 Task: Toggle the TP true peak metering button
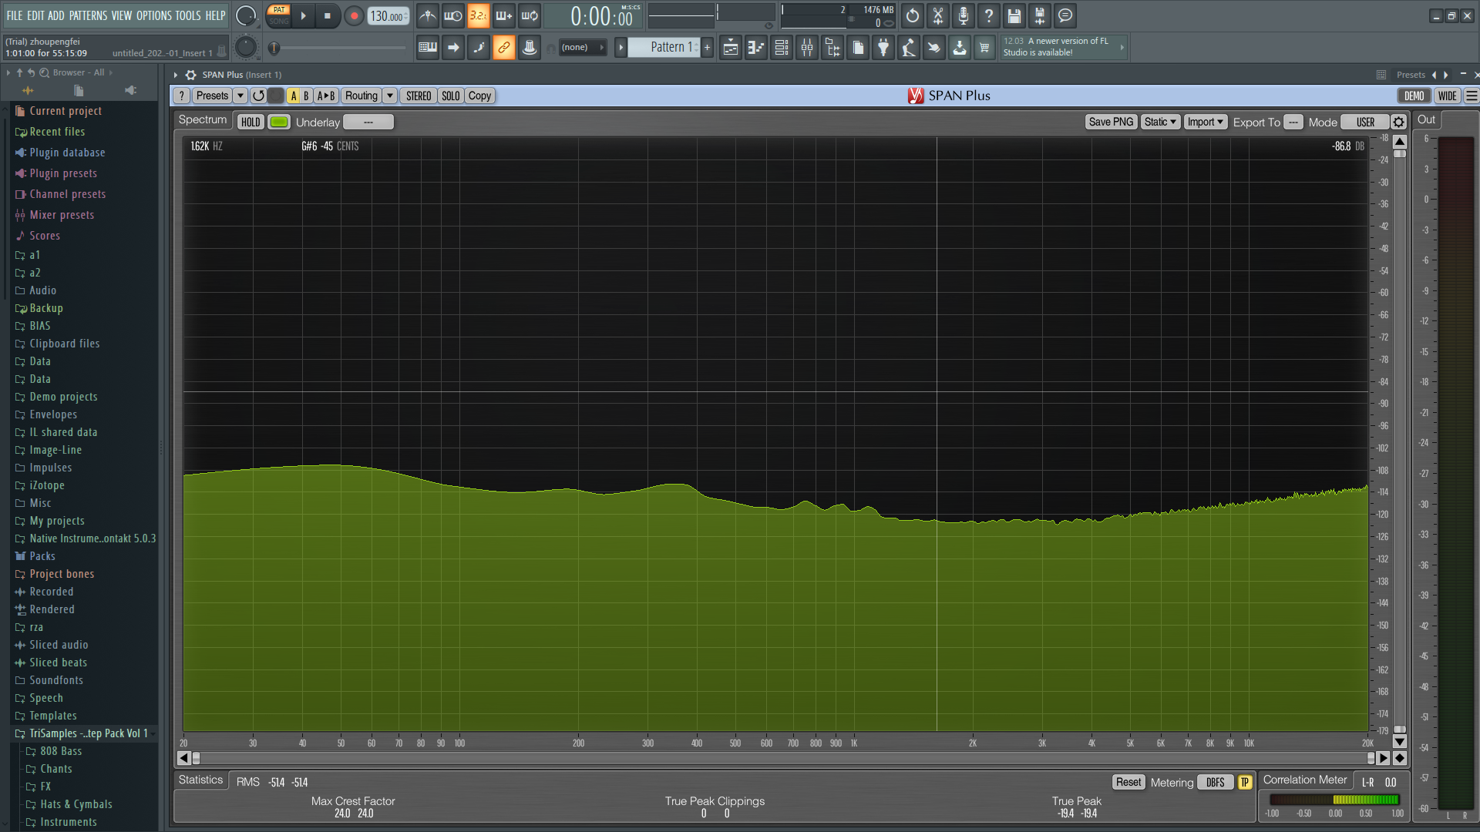coord(1244,782)
